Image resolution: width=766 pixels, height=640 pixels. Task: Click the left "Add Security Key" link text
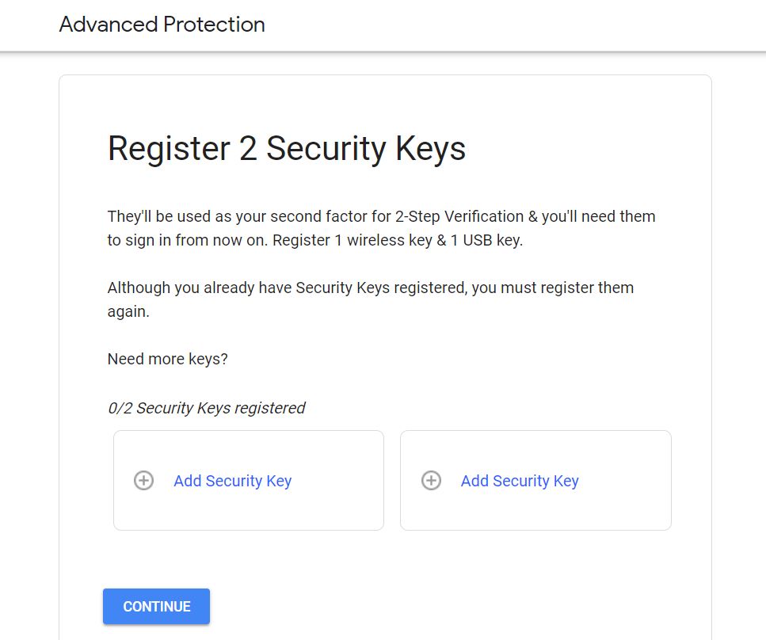(232, 481)
